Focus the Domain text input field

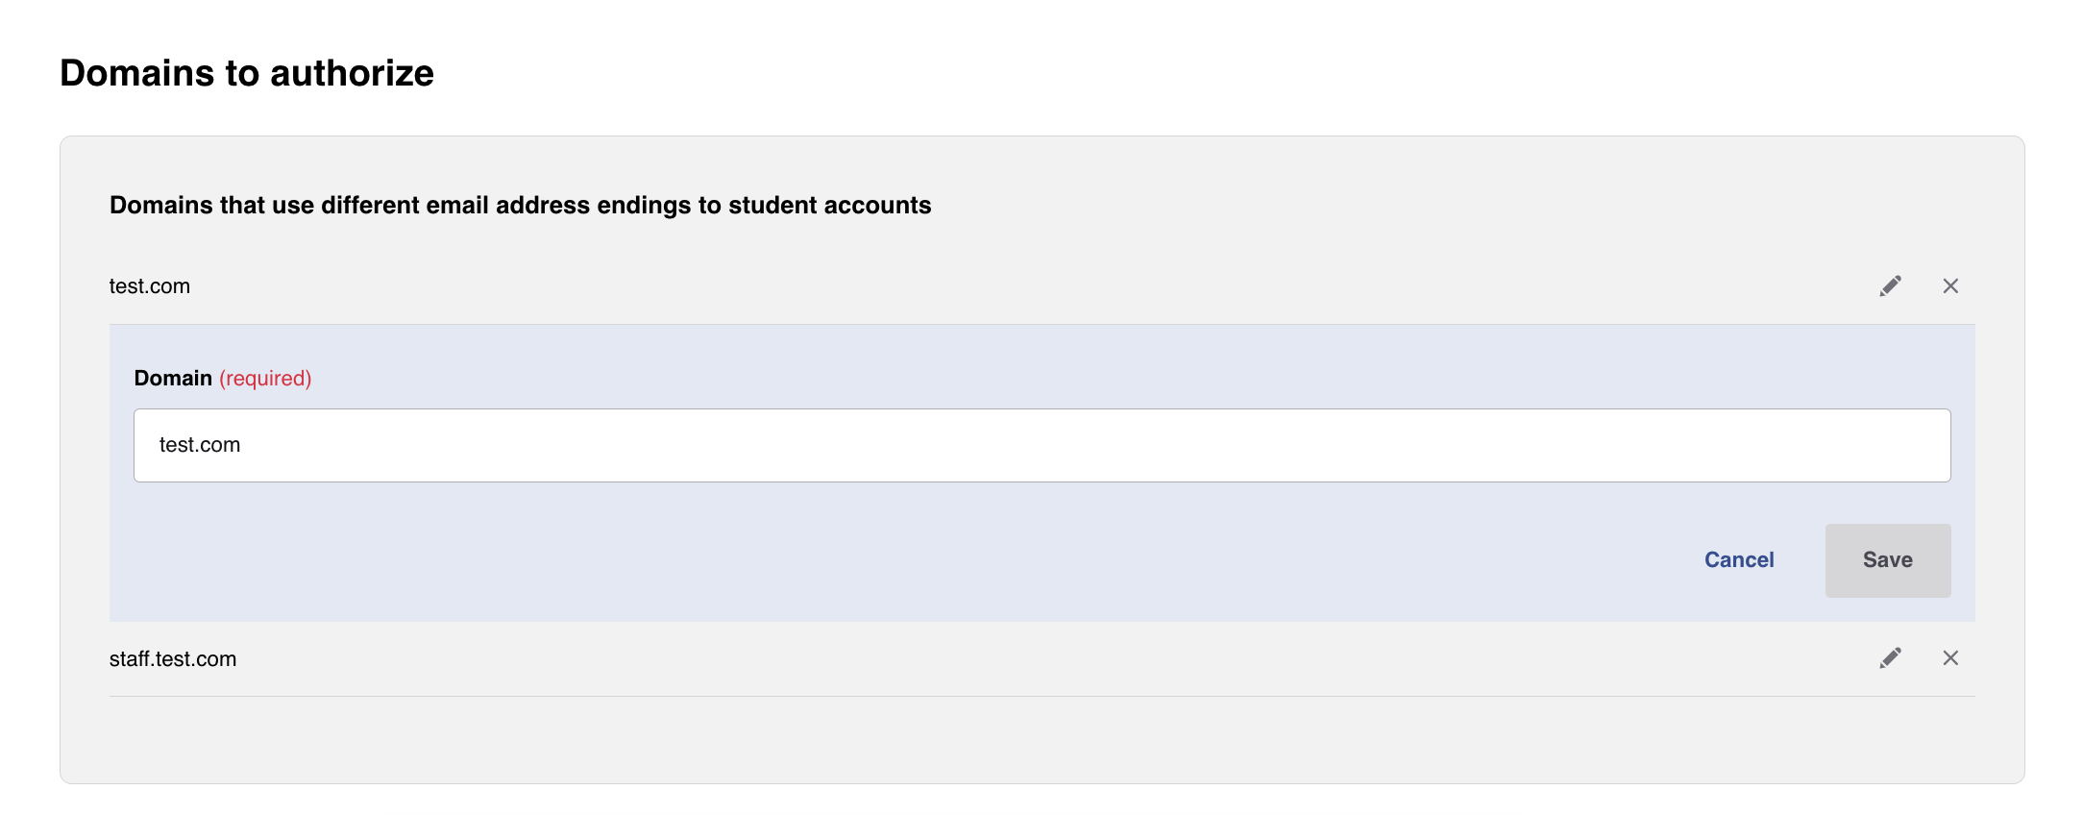coord(1041,445)
